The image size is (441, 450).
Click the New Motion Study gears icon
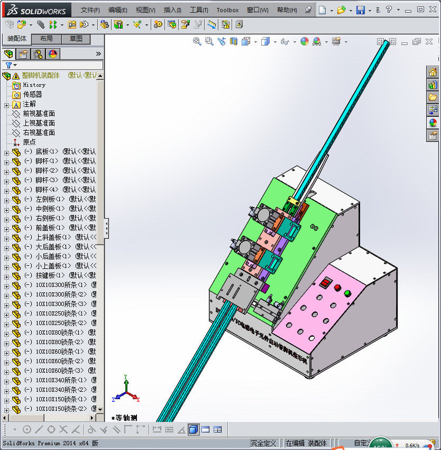pyautogui.click(x=158, y=25)
